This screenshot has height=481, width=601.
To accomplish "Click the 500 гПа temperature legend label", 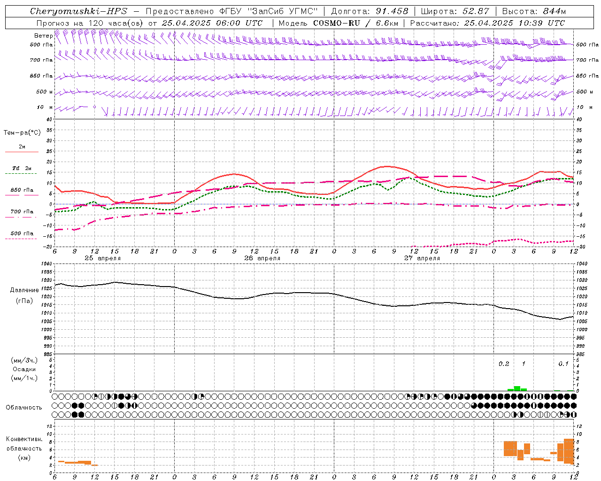I will [x=22, y=233].
